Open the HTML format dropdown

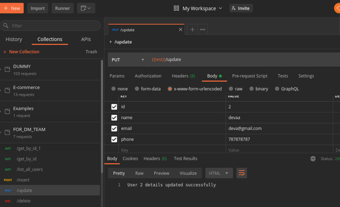point(219,173)
